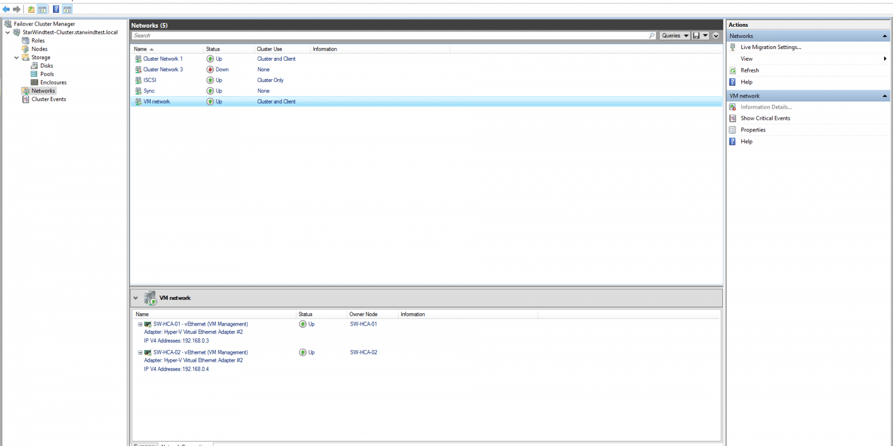
Task: Open the Nodes item in the tree
Action: click(39, 49)
